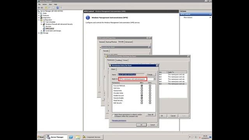Switch to Auditing tab in Advanced Security Settings
Viewport: 249px width, 140px height.
pos(119,60)
